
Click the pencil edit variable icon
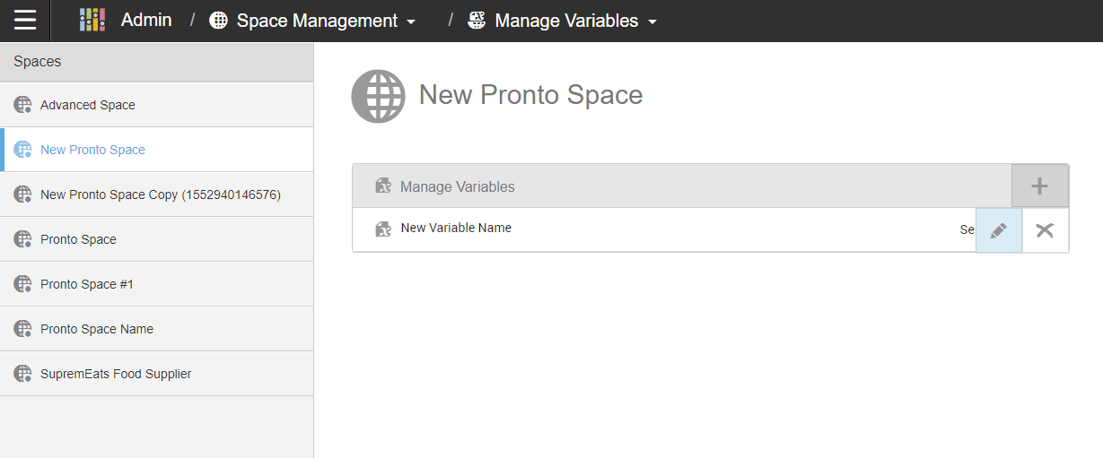pos(998,230)
